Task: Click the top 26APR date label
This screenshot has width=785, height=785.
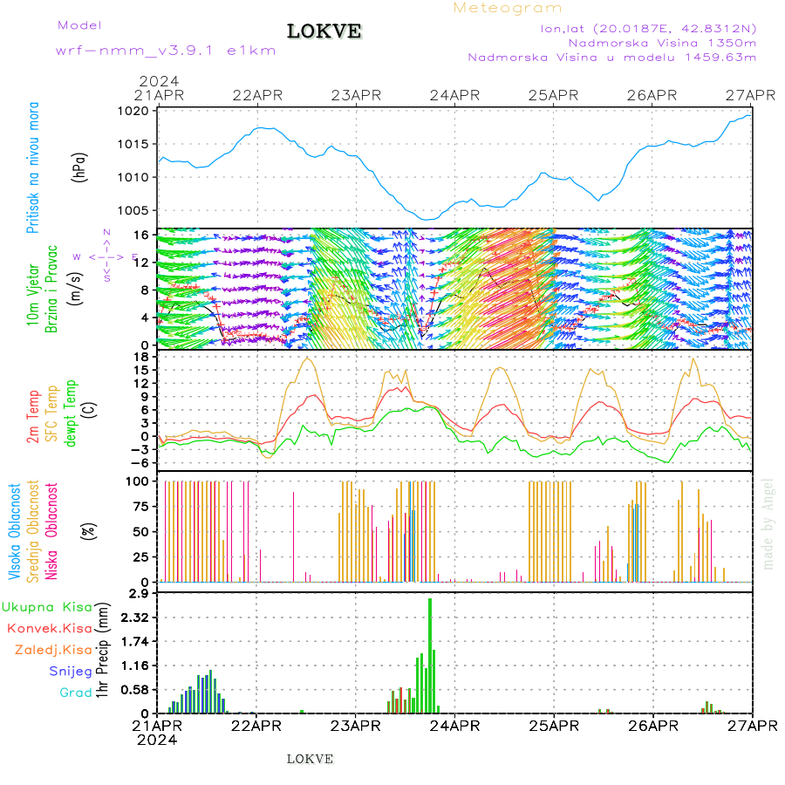Action: coord(652,95)
